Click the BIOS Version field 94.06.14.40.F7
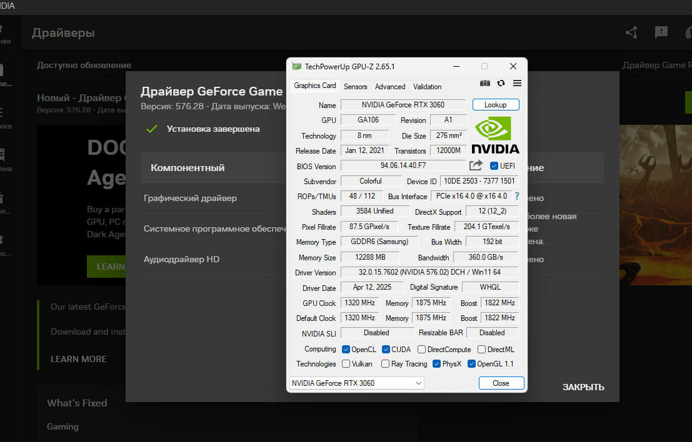Image resolution: width=692 pixels, height=442 pixels. 403,165
